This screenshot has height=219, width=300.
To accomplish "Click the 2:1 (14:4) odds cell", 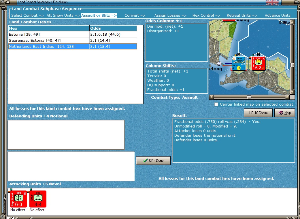I will pos(113,41).
